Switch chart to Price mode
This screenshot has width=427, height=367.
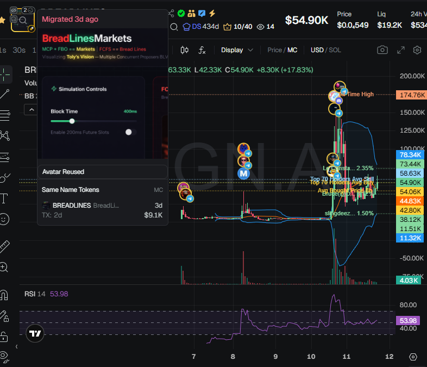coord(274,50)
